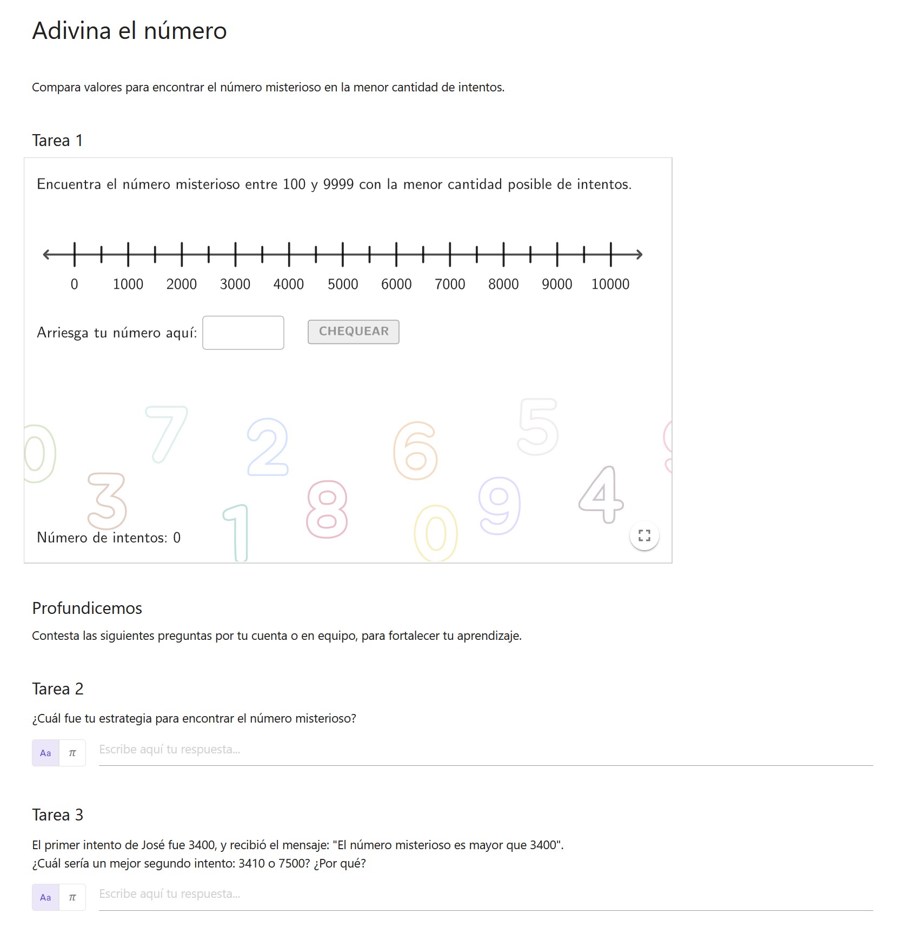904x933 pixels.
Task: Click the 3000 label on number line
Action: [x=235, y=284]
